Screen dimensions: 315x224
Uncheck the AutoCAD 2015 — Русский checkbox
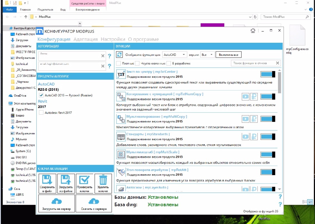pyautogui.click(x=41, y=95)
